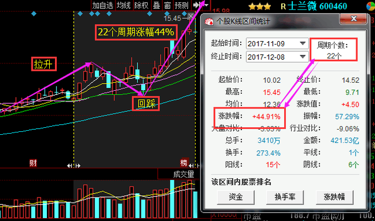Click the 22个 period count value

pos(334,56)
